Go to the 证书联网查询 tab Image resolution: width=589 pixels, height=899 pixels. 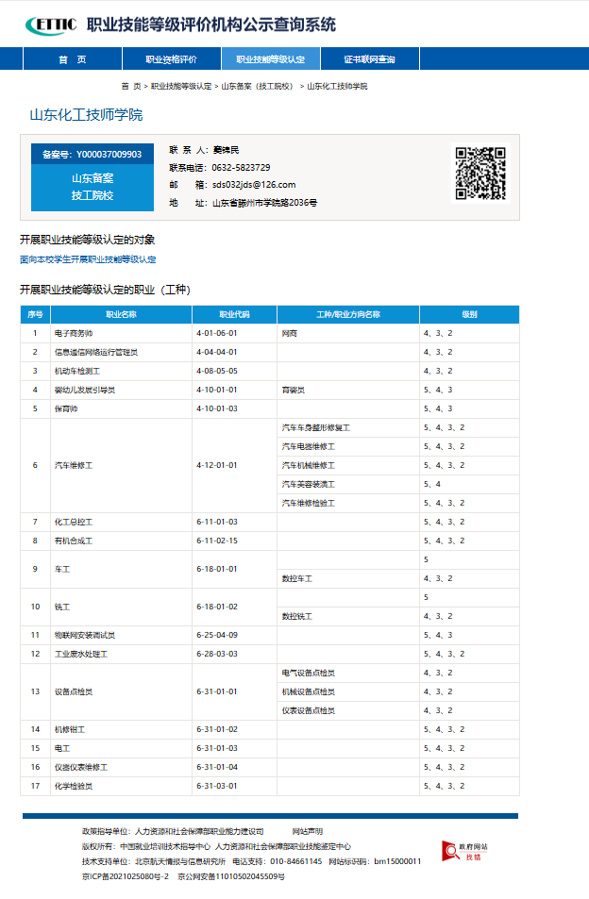coord(369,59)
